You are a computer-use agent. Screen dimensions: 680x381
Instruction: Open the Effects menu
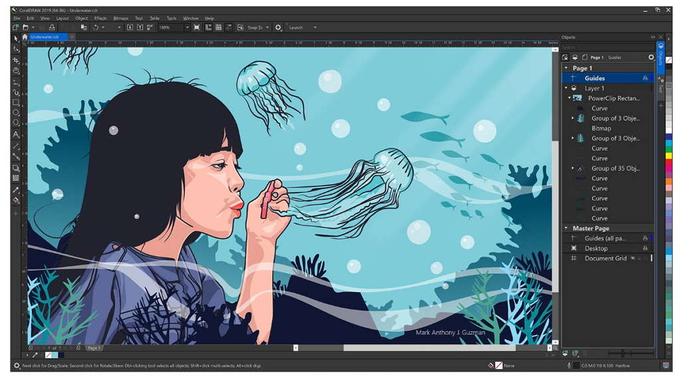click(100, 18)
